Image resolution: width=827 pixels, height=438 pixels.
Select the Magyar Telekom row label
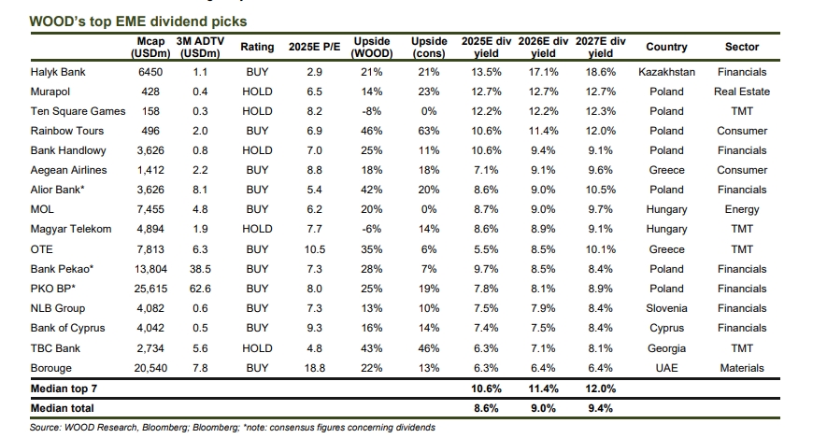click(x=71, y=229)
